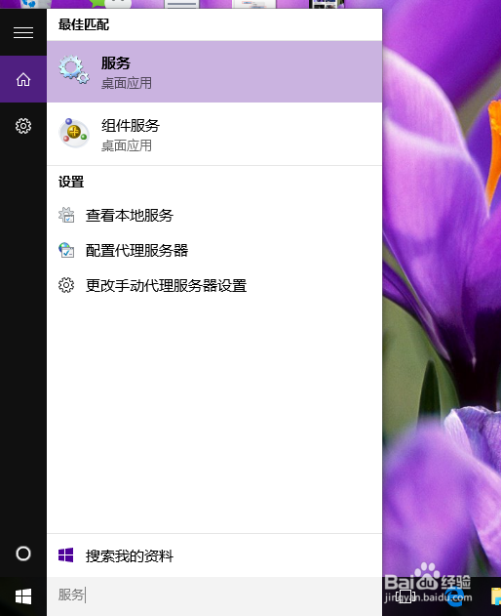
Task: Open 更改手动代理服务器设置
Action: point(214,286)
